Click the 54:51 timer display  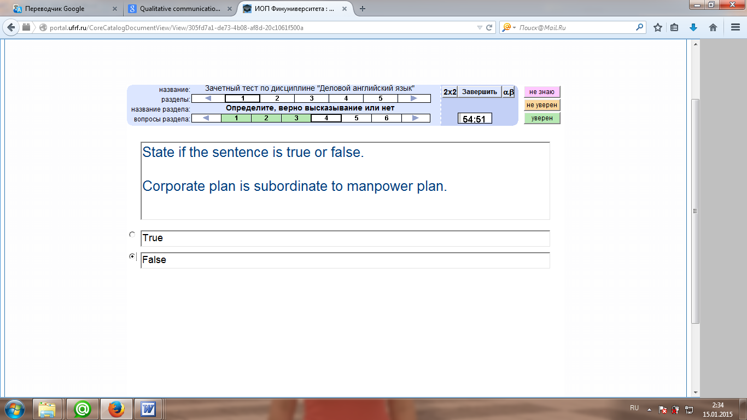[475, 119]
